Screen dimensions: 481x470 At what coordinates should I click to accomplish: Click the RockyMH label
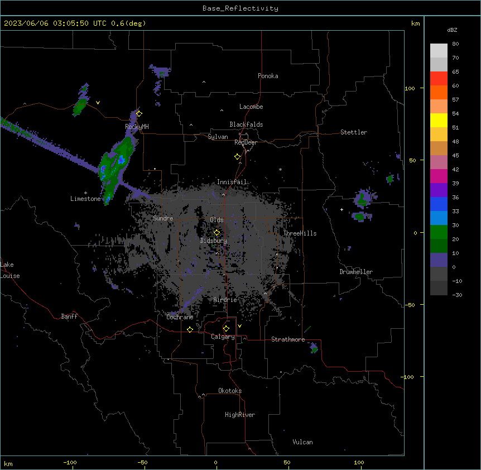click(x=137, y=127)
